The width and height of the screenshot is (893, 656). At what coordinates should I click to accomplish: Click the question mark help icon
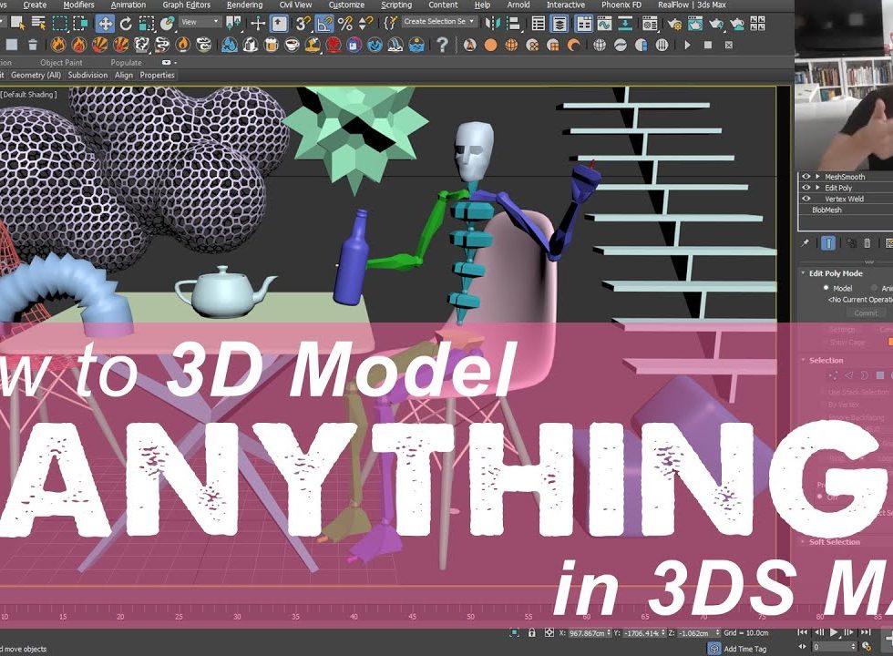442,45
